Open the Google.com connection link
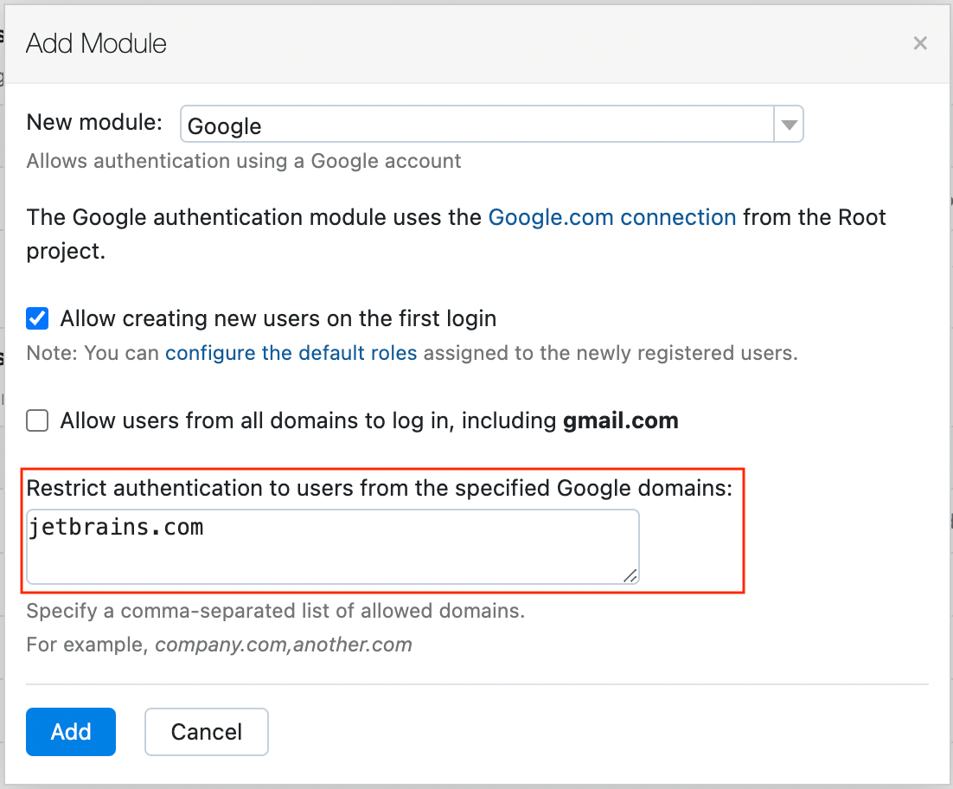 (x=612, y=218)
